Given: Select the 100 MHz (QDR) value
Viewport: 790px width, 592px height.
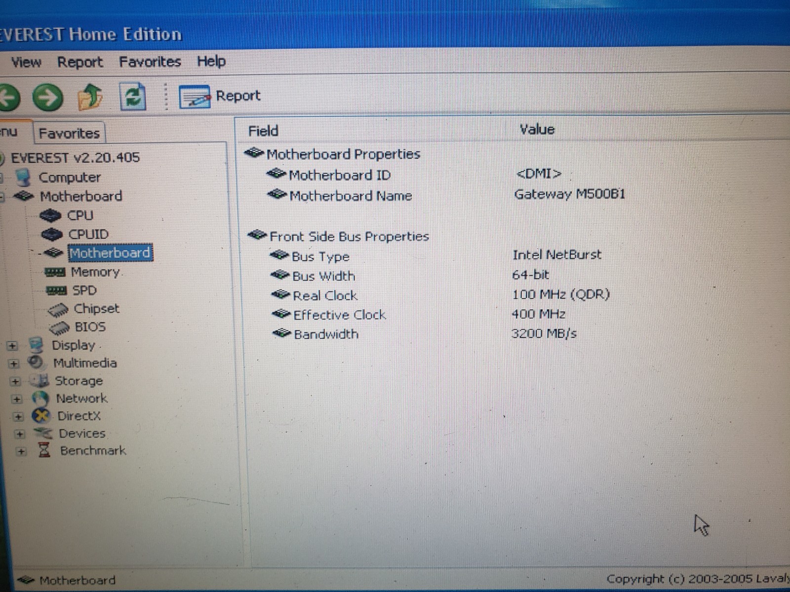Looking at the screenshot, I should (561, 295).
